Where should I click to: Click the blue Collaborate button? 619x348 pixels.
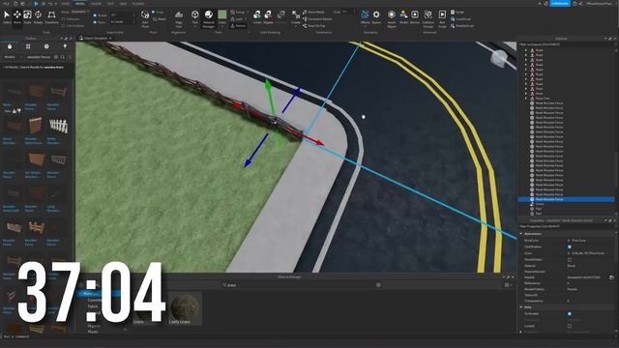(x=560, y=4)
